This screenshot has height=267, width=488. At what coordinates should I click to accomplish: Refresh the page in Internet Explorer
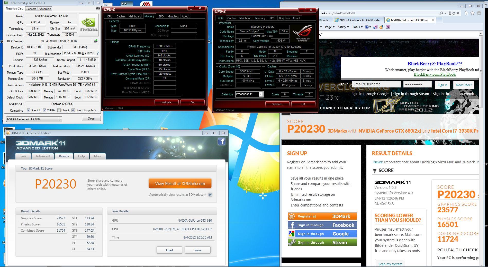(x=454, y=13)
